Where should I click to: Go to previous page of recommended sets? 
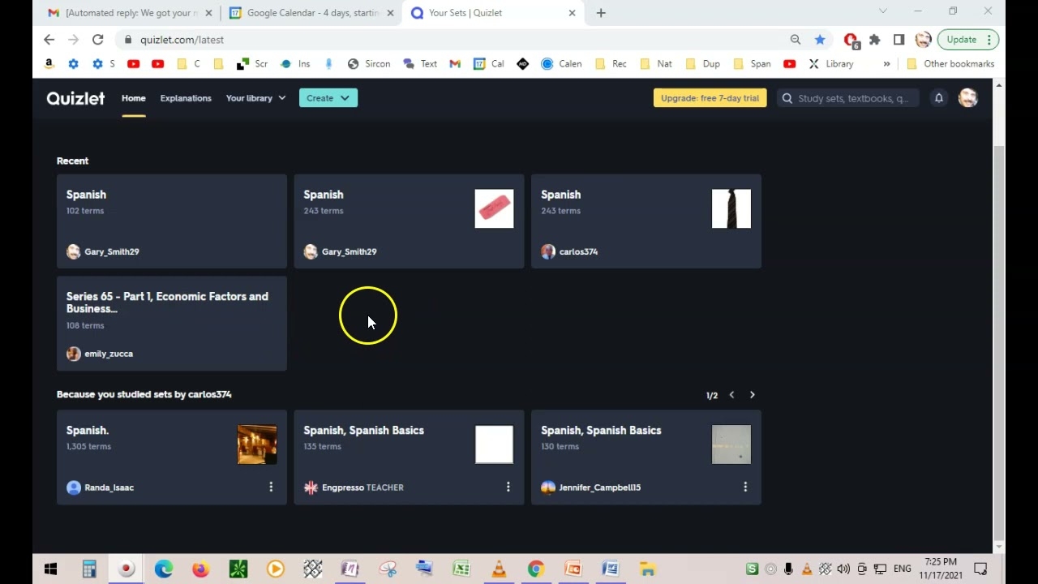[x=731, y=395]
